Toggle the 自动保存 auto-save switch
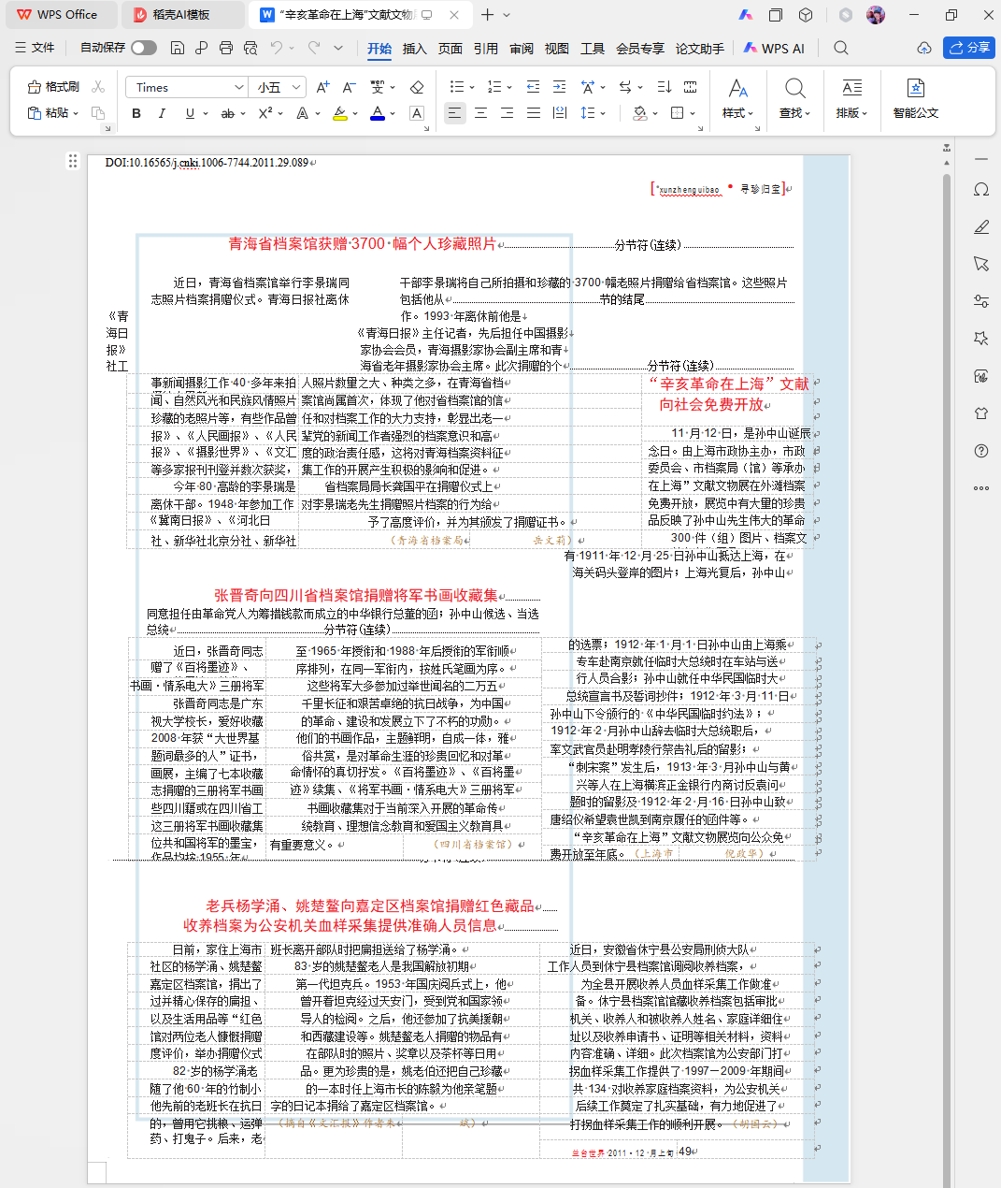The image size is (1001, 1188). point(144,48)
